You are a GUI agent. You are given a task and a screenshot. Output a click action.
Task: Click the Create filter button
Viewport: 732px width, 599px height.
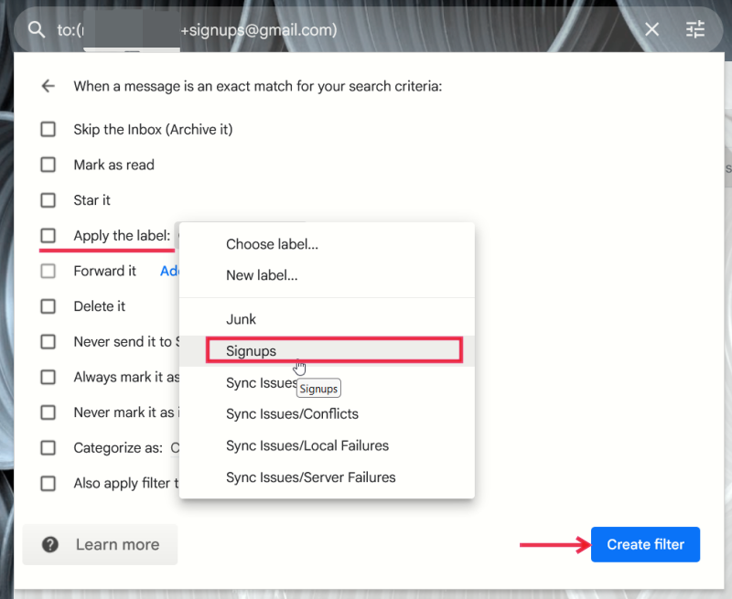pos(645,544)
